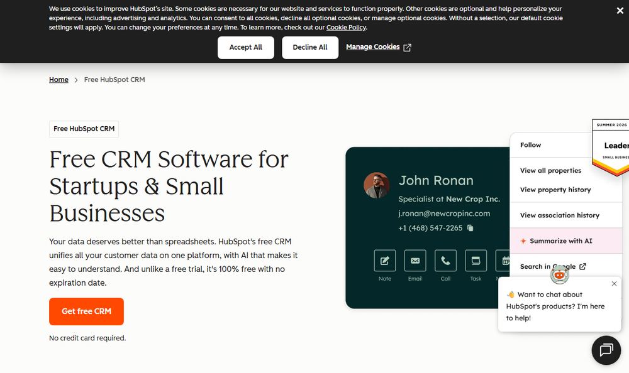
Task: Click the No credit card required text
Action: tap(87, 338)
